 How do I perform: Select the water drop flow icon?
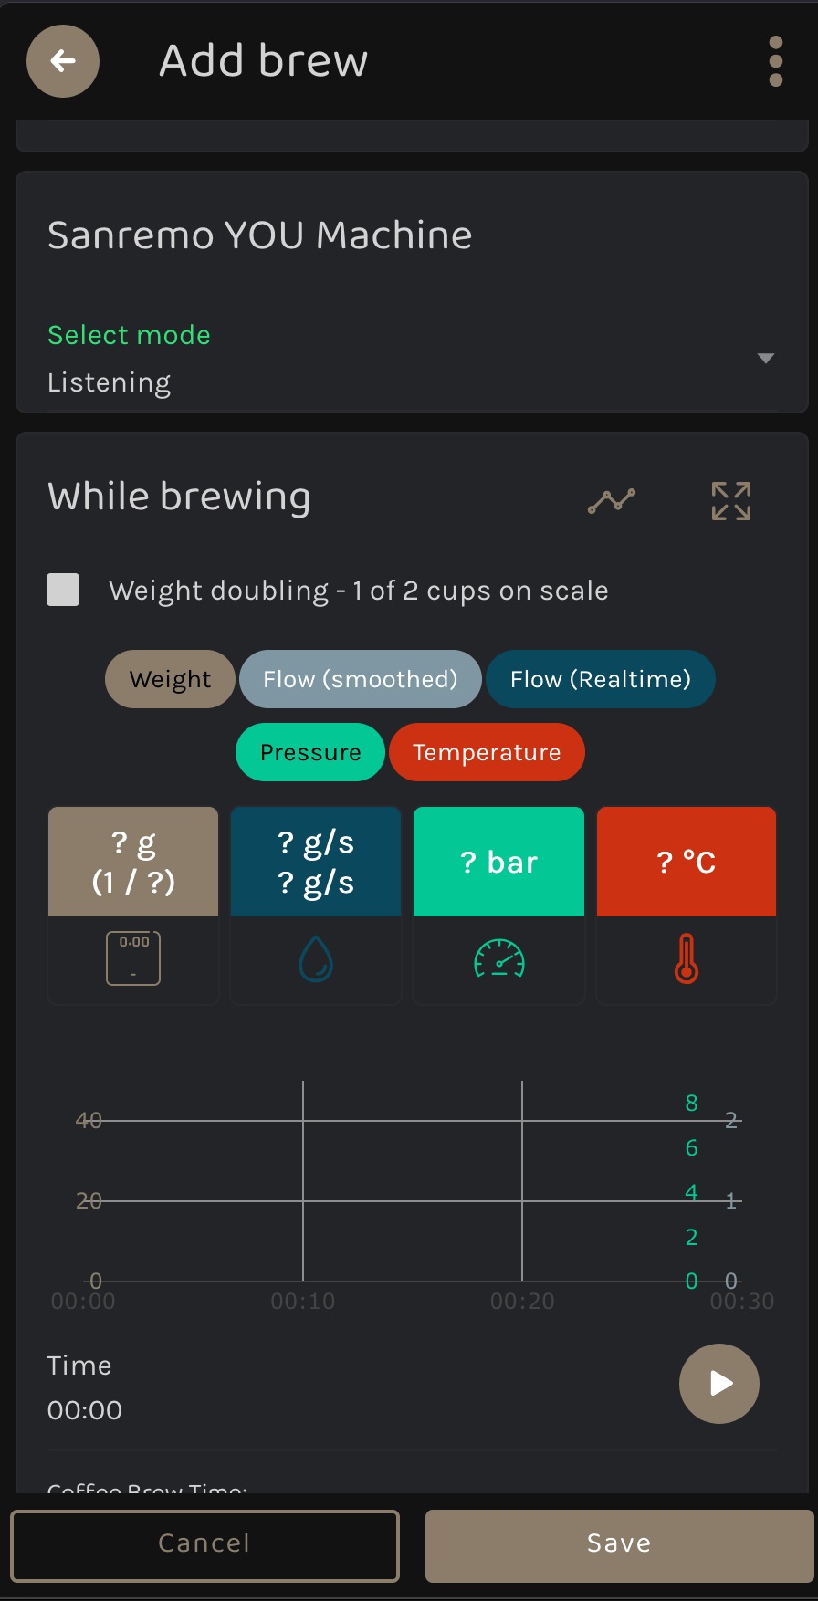click(315, 958)
